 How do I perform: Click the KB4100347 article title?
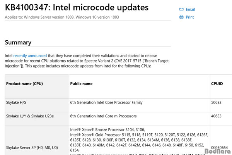pyautogui.click(x=77, y=7)
